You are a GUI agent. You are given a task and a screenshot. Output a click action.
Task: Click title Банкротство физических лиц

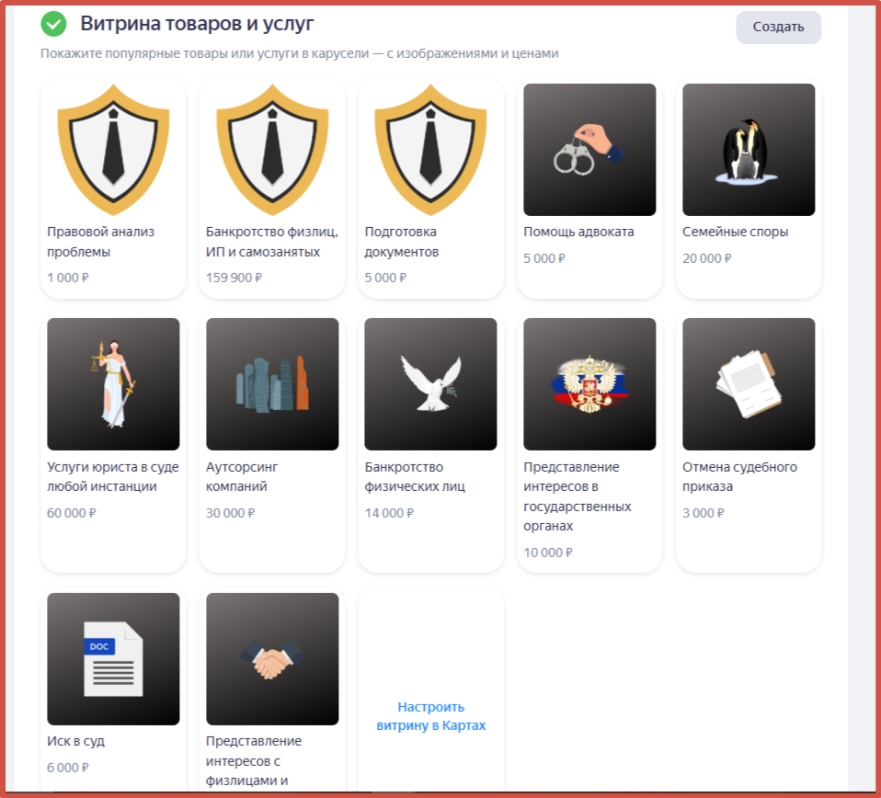415,476
